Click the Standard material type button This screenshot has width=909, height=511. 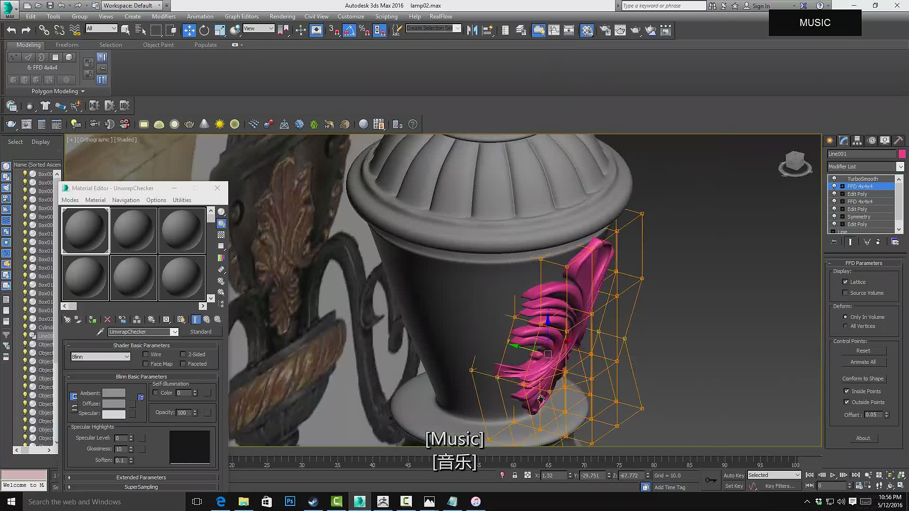(201, 332)
